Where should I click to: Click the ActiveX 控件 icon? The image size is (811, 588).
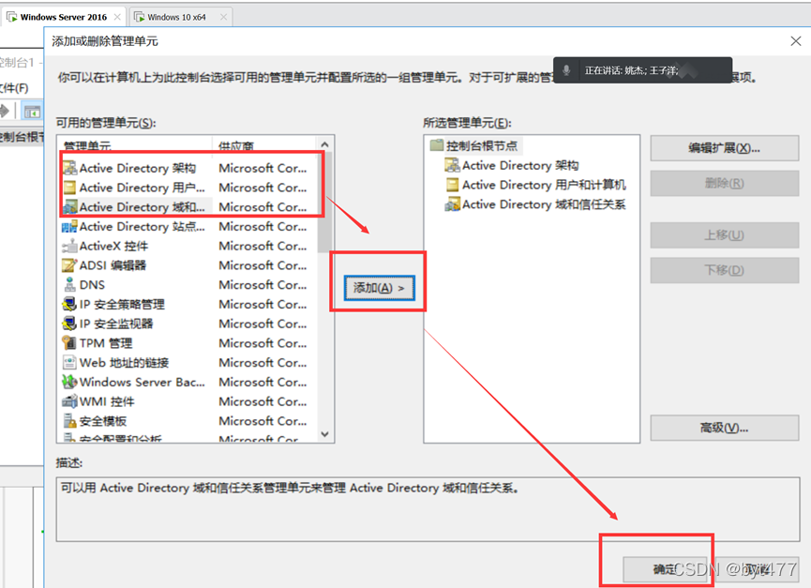(x=69, y=246)
